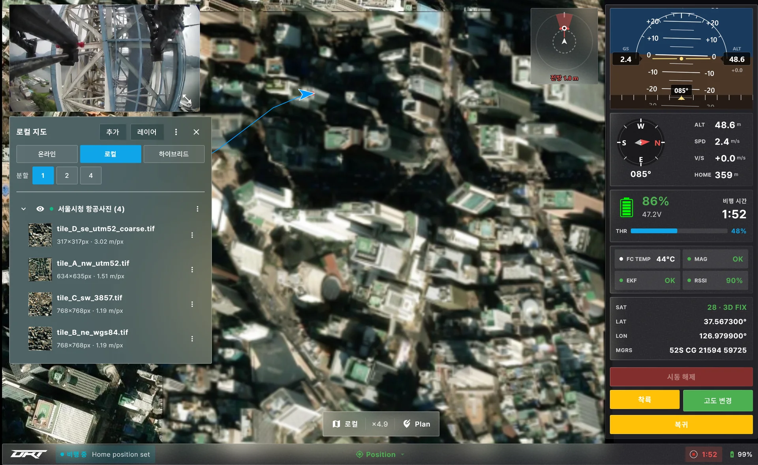Collapse the 서울시청 항공사진 group

pos(24,209)
